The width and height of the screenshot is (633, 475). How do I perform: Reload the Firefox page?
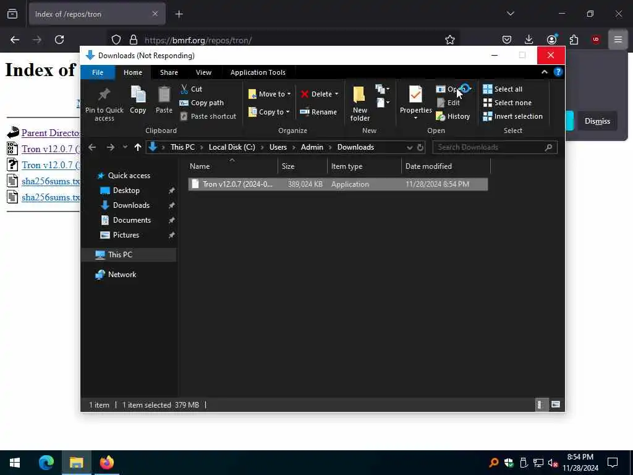pyautogui.click(x=59, y=40)
